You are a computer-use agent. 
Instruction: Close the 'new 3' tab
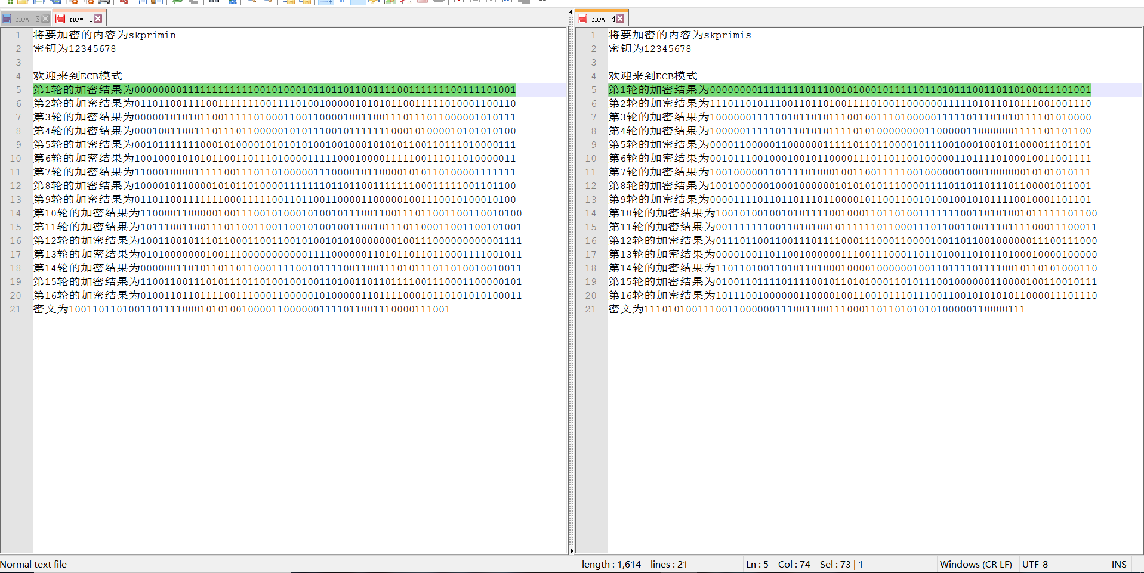[45, 19]
